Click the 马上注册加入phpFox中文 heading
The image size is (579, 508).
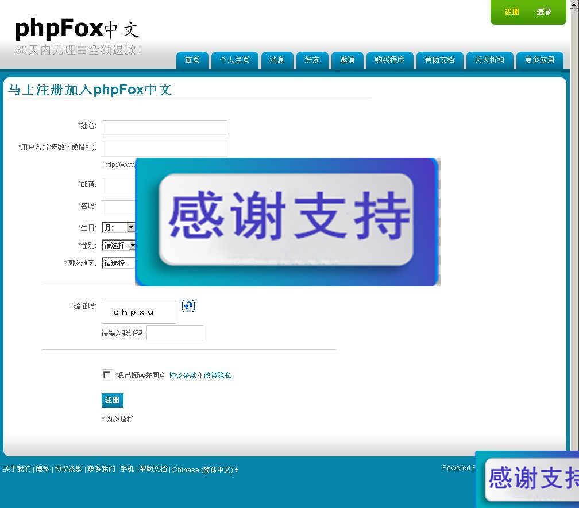[x=90, y=90]
